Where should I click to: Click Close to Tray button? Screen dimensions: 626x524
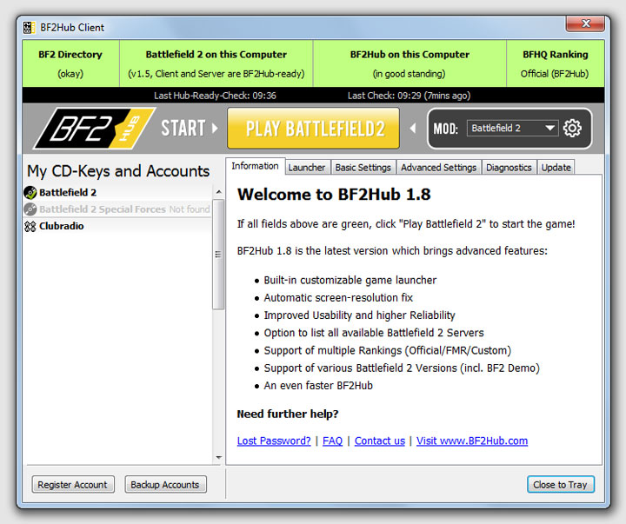561,485
